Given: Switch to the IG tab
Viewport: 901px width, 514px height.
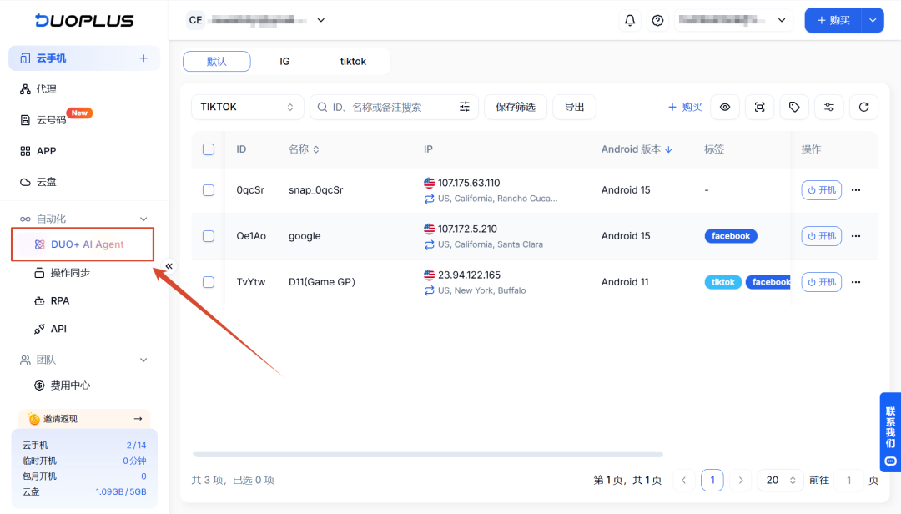Looking at the screenshot, I should coord(284,62).
